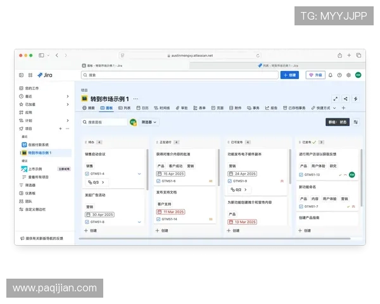
Task: Click the blue Create button
Action: [289, 75]
